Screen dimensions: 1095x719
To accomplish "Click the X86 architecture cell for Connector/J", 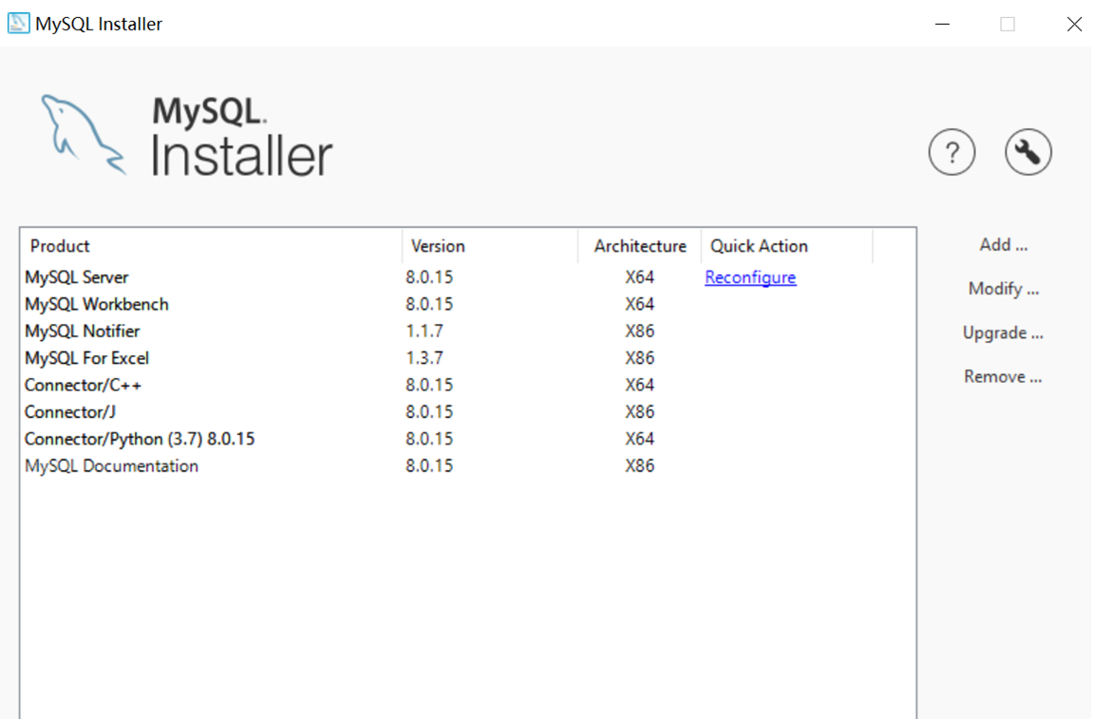I will (640, 411).
